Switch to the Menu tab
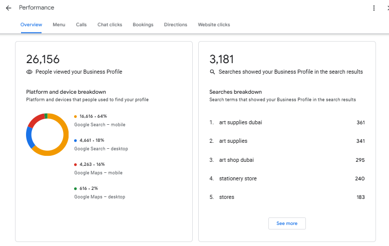 pos(59,25)
